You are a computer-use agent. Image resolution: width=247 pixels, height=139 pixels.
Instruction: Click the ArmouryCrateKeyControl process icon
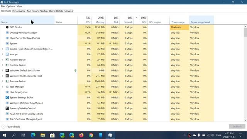(x=7, y=108)
